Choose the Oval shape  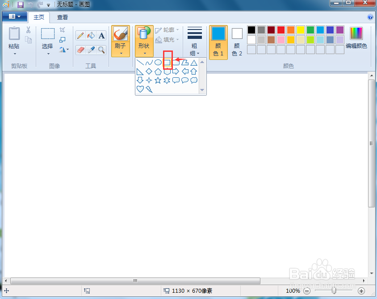coord(158,63)
